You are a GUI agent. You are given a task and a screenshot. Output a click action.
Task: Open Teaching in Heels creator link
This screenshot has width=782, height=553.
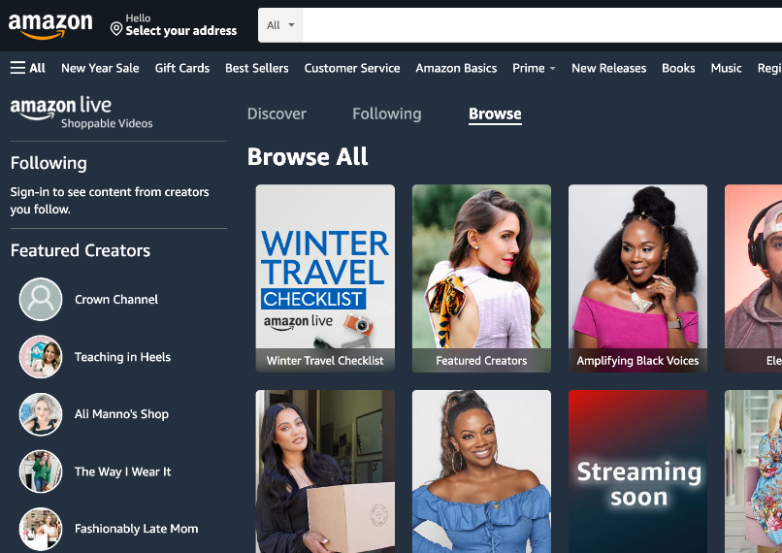[x=122, y=356]
